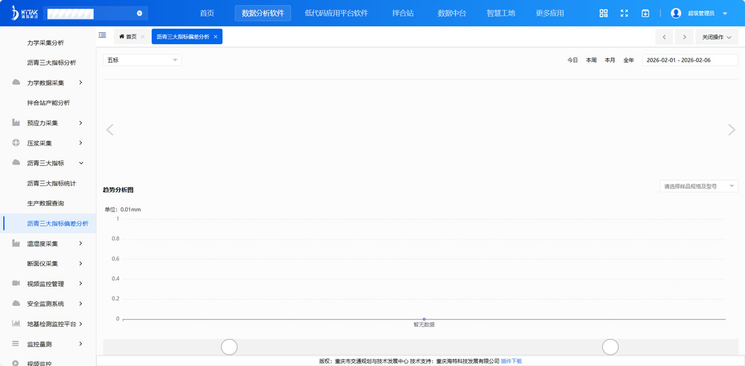
Task: Toggle fullscreen mode icon
Action: pos(625,13)
